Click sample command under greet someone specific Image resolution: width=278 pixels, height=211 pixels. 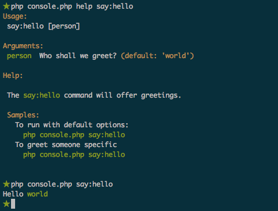point(74,155)
